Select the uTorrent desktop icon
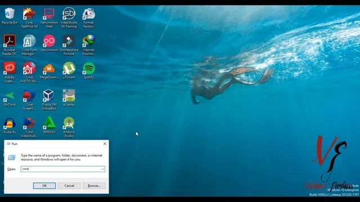This screenshot has width=360, height=202. point(69,71)
